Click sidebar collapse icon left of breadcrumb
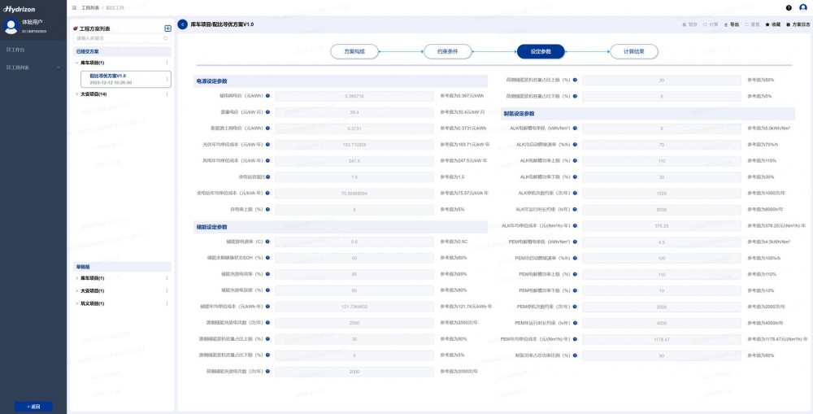This screenshot has width=813, height=414. tap(74, 7)
